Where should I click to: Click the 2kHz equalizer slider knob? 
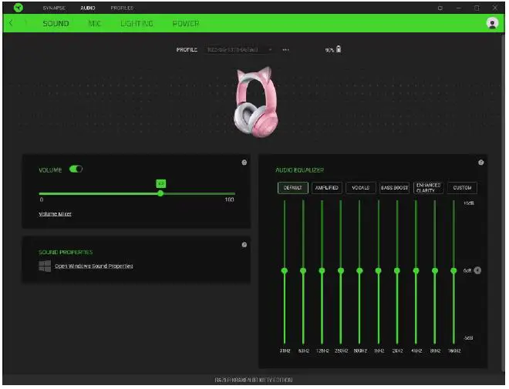click(x=397, y=270)
